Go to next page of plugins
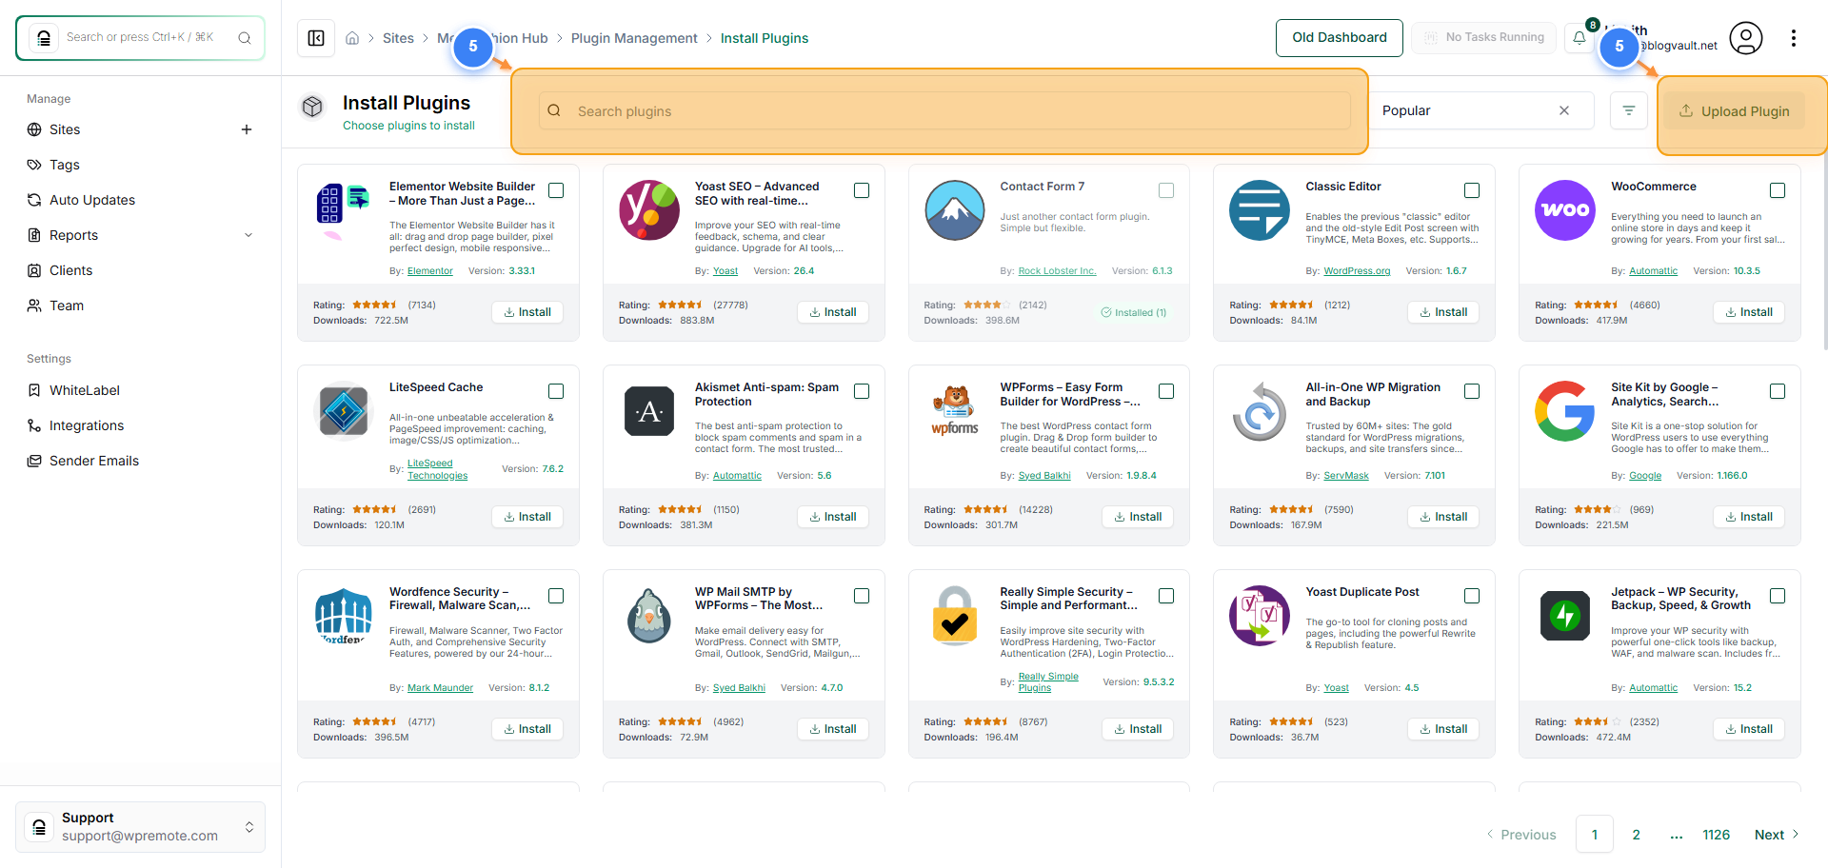 click(1777, 835)
